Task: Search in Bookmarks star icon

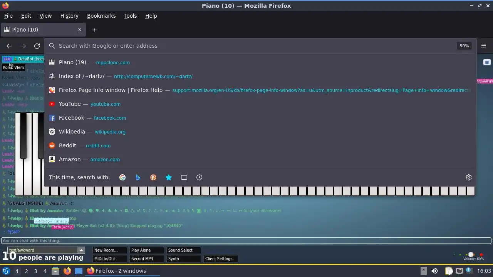Action: pos(169,177)
